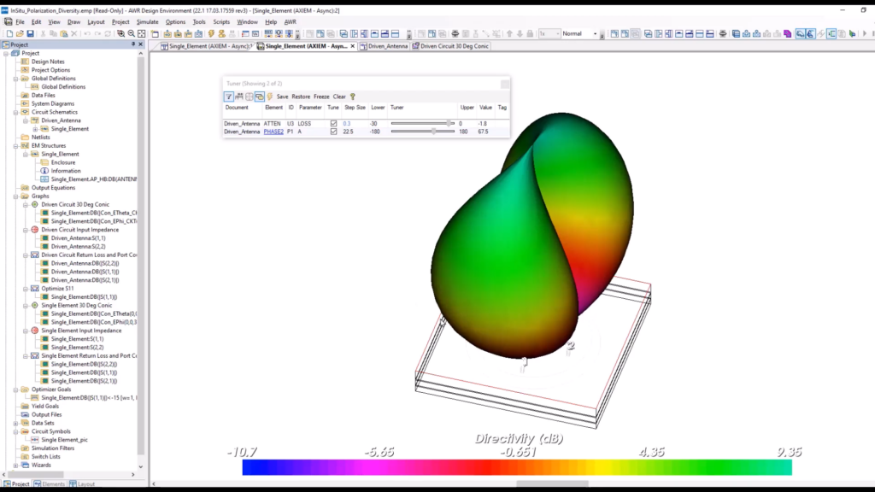
Task: Click the PHASE2 tuner slider
Action: [x=422, y=132]
